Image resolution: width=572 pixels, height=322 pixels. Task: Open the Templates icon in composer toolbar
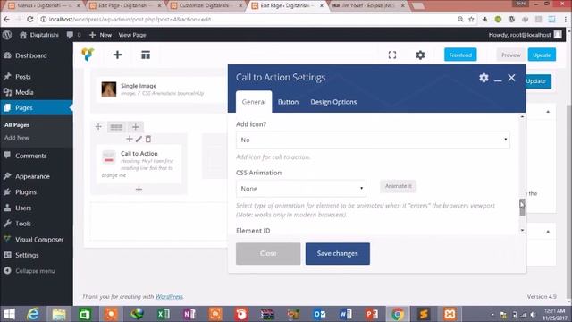coord(146,55)
